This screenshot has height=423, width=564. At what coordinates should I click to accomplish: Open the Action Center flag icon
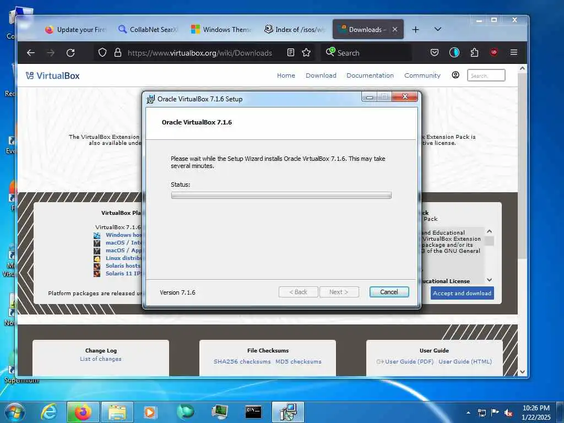pyautogui.click(x=495, y=413)
